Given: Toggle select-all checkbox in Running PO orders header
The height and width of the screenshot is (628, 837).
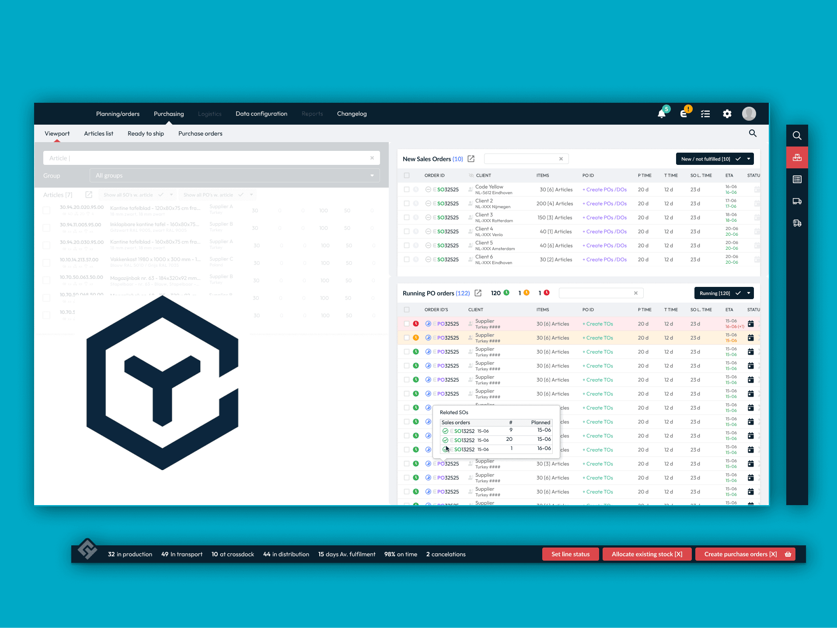Looking at the screenshot, I should [407, 310].
